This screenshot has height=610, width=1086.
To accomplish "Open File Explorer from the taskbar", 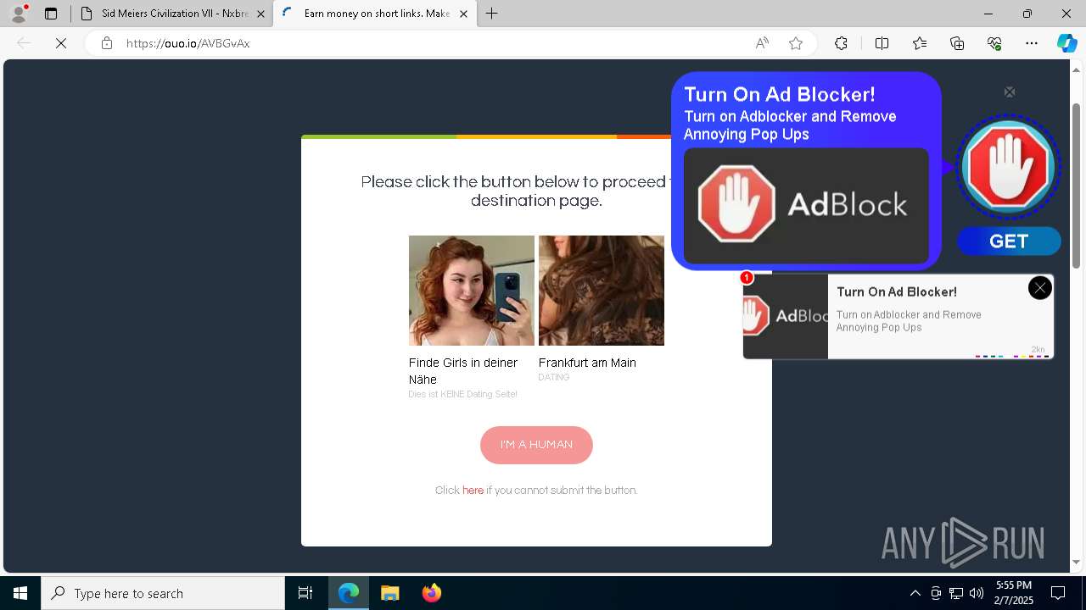I will [x=390, y=593].
